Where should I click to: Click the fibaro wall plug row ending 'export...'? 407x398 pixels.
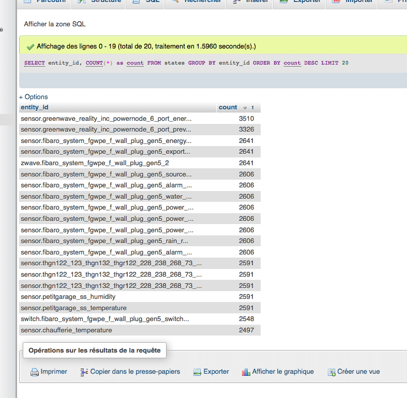click(140, 152)
